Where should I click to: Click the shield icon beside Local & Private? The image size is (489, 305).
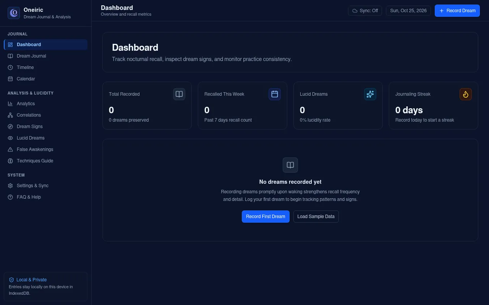11,280
